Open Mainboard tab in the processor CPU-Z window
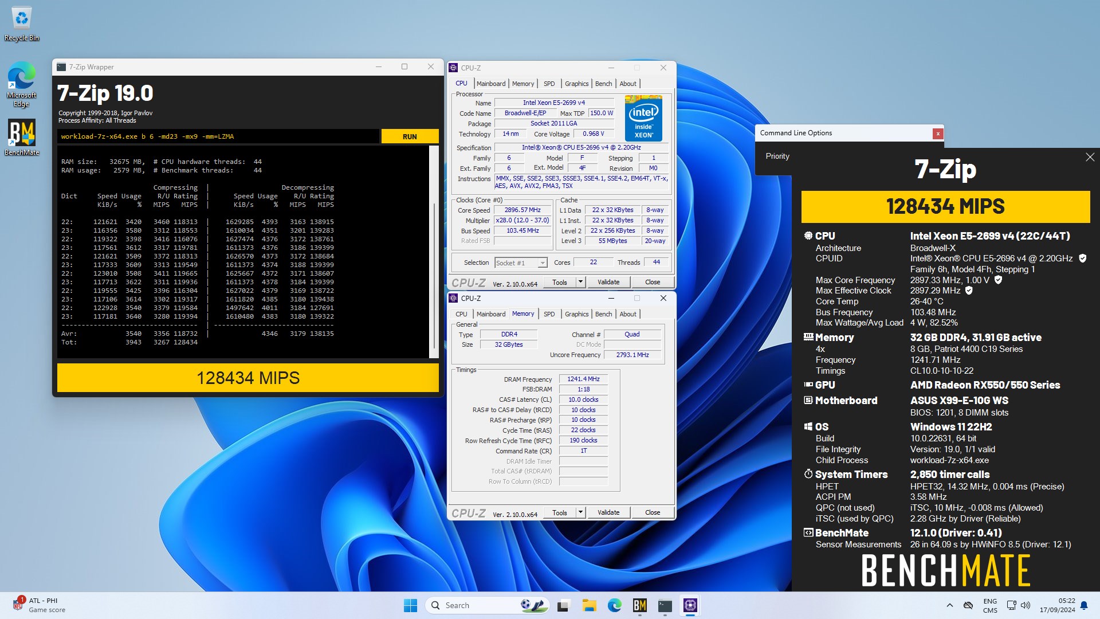This screenshot has height=619, width=1100. tap(491, 84)
